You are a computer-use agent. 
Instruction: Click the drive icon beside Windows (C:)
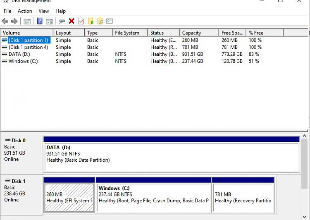(x=5, y=61)
